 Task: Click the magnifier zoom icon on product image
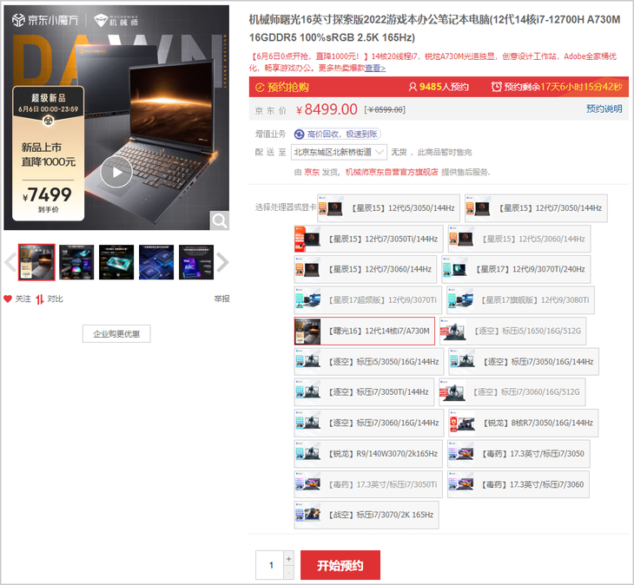pyautogui.click(x=220, y=220)
